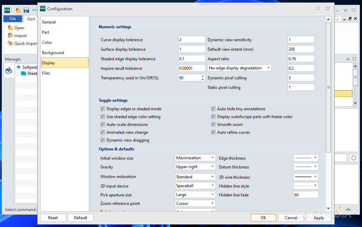Expand the Pick aperture size dropdown
Viewport: 362px width, 227px height.
[x=195, y=195]
